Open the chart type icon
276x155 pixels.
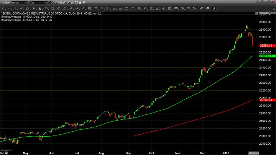(x=57, y=3)
